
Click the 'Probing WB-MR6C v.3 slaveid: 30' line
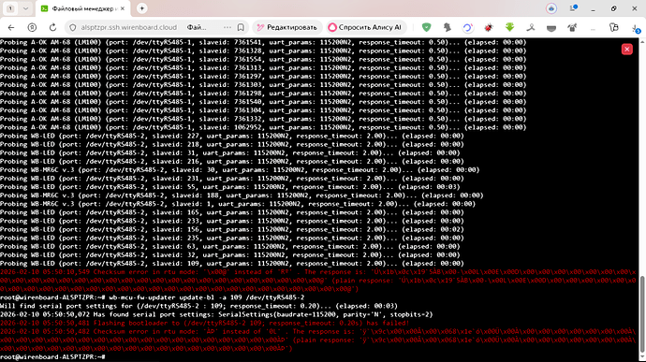[x=240, y=169]
